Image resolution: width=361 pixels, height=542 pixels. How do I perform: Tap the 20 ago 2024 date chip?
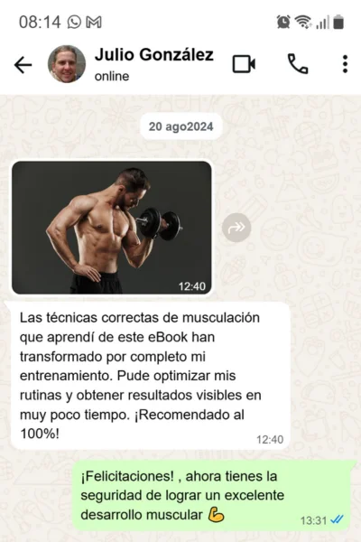[181, 126]
